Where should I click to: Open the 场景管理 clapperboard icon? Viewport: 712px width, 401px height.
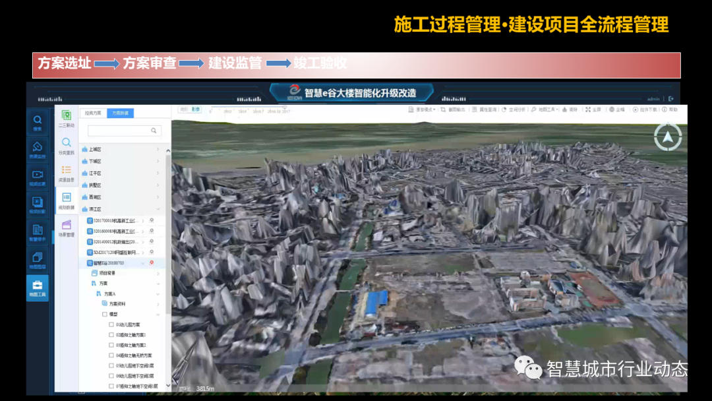pyautogui.click(x=67, y=228)
